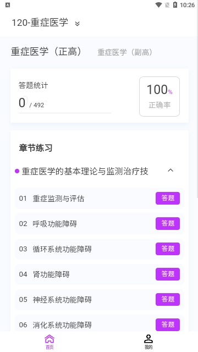The image size is (198, 352).
Task: Start 答题 for 06 消化系统功能障碍
Action: [168, 324]
